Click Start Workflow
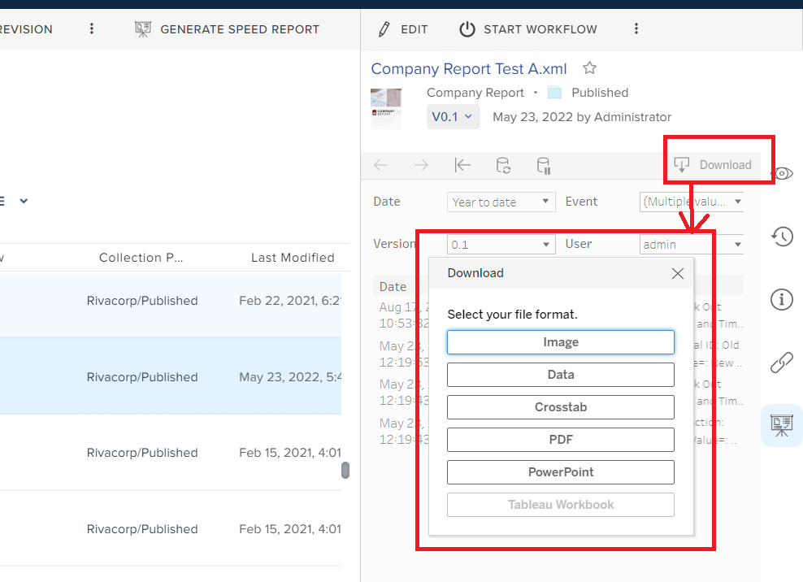 point(527,28)
